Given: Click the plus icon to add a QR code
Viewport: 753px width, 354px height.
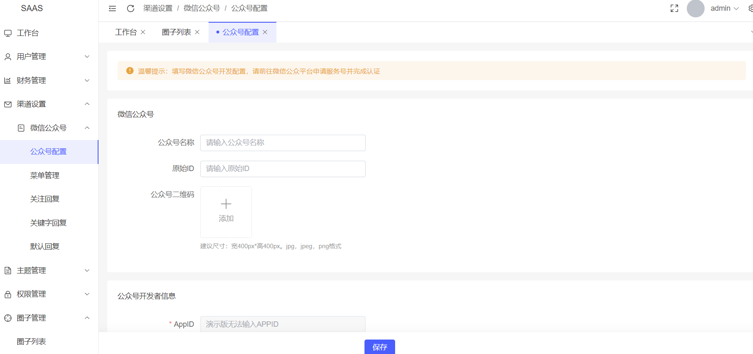Looking at the screenshot, I should (226, 204).
